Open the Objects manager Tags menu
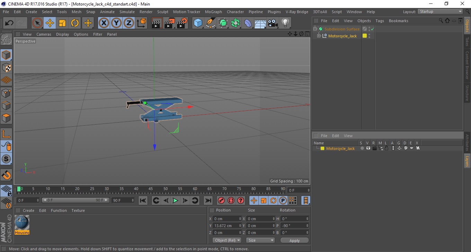 click(x=380, y=21)
